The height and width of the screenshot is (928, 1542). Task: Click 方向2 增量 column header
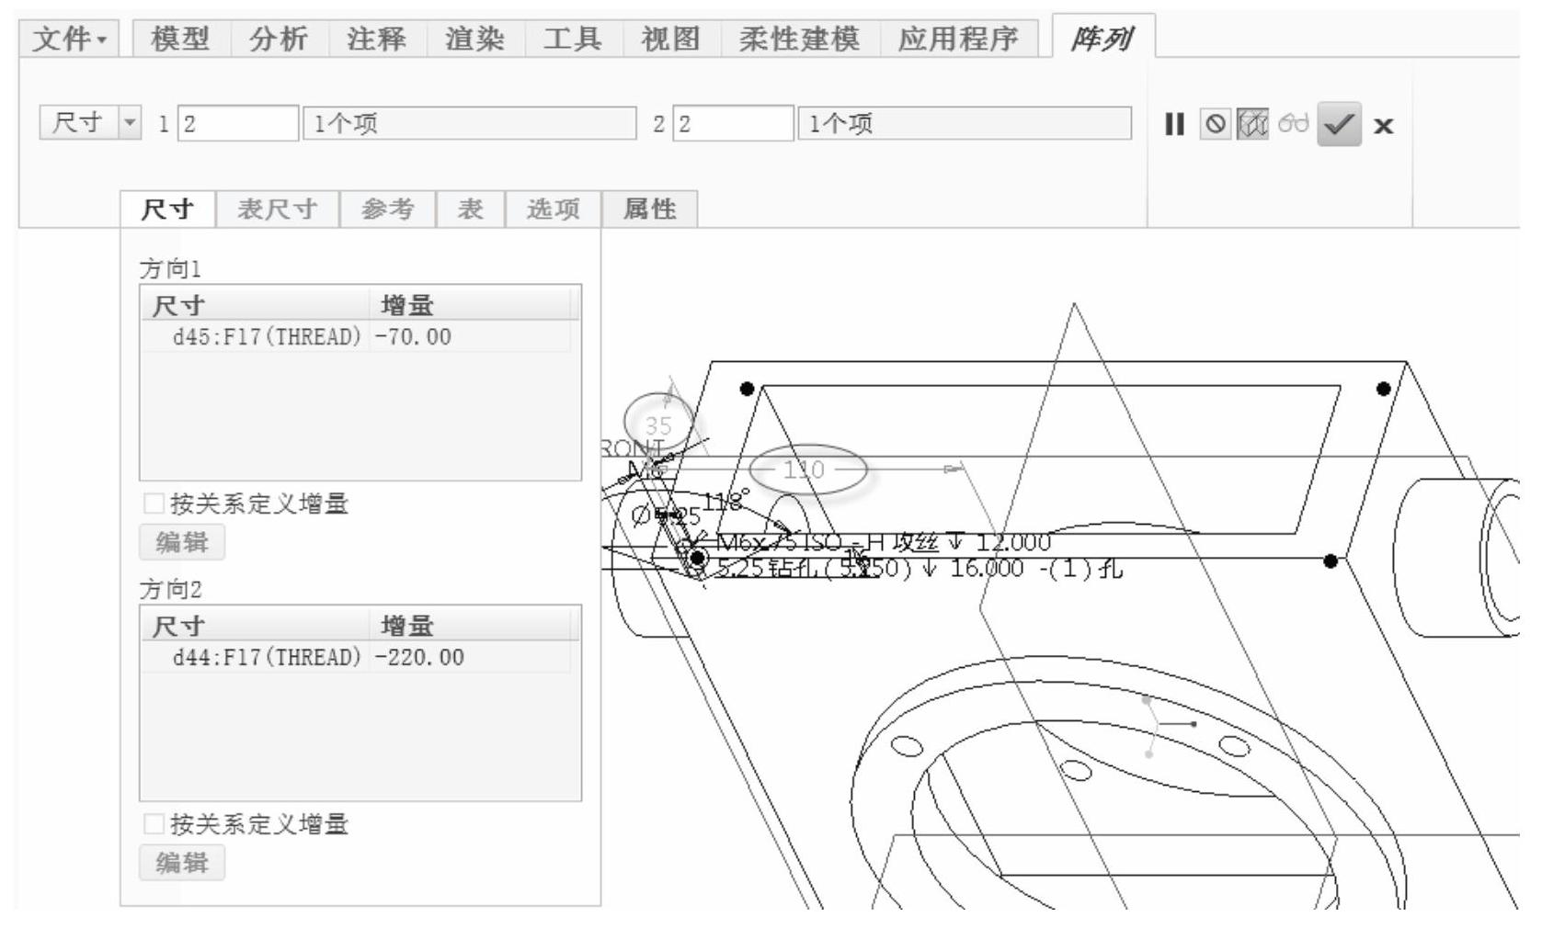pyautogui.click(x=472, y=626)
